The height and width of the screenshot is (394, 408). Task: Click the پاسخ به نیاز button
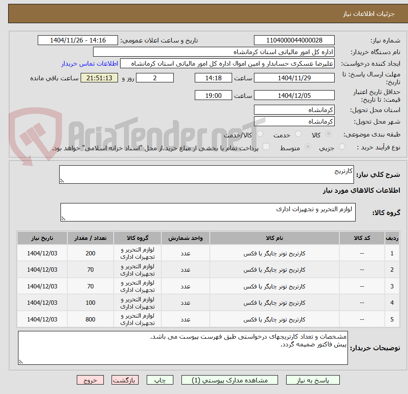click(x=313, y=380)
